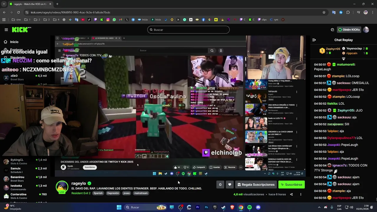Open the bookmarks folder named 4
Viewport: 377px width, 212px height.
pyautogui.click(x=56, y=20)
